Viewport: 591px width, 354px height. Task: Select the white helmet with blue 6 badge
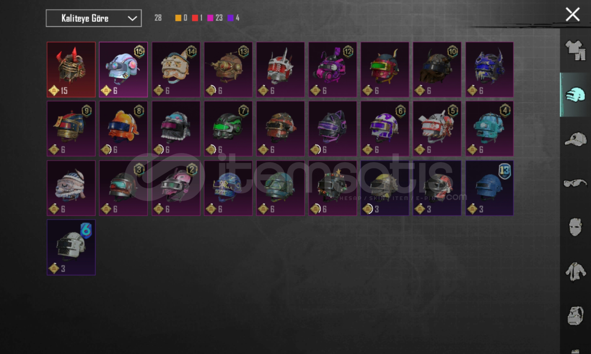[x=71, y=247]
